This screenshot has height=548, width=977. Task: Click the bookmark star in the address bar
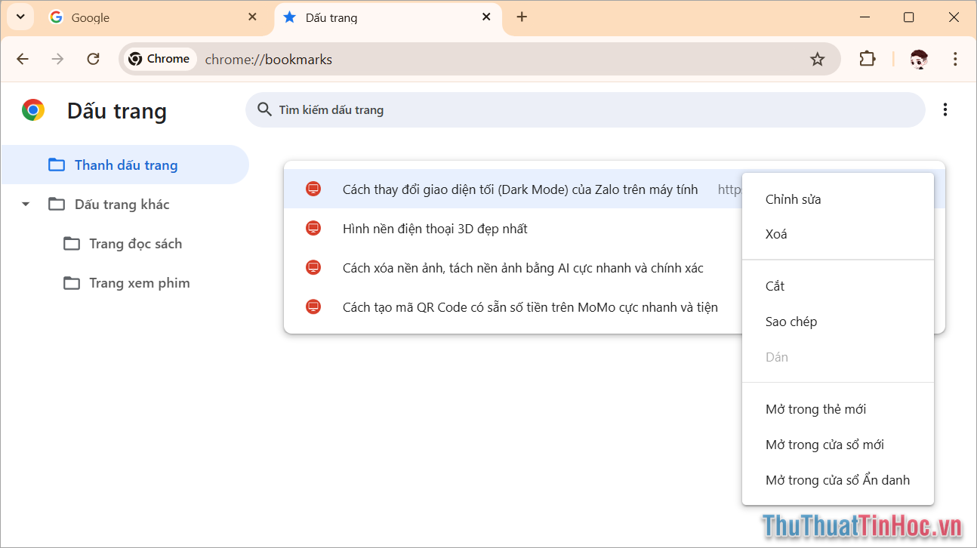817,59
